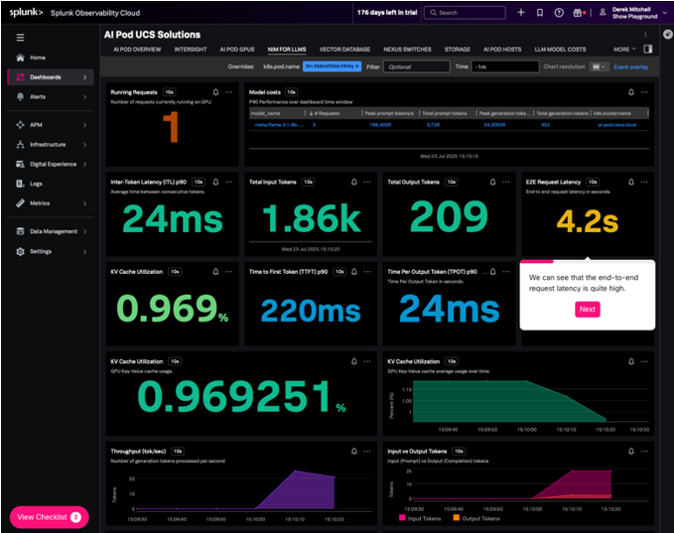674x533 pixels.
Task: Open more options on Input vs Output Tokens
Action: point(644,451)
